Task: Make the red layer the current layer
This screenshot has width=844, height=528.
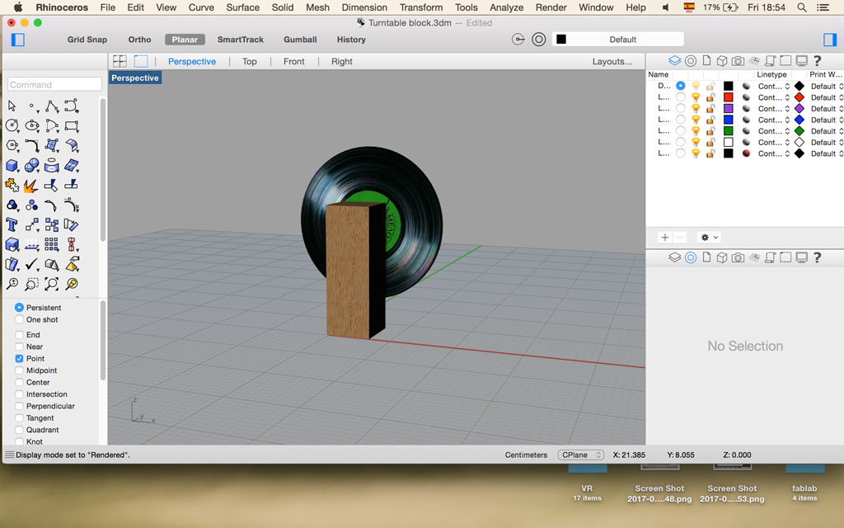Action: pos(680,97)
